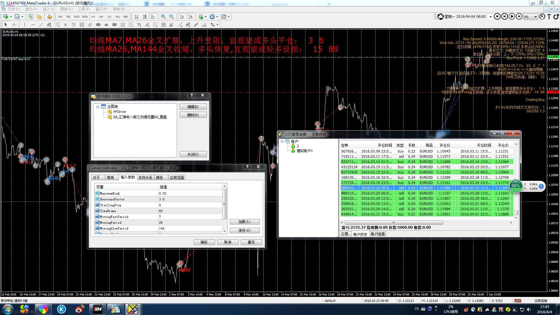Step forward one bar in replay
The image size is (560, 315).
point(519,17)
